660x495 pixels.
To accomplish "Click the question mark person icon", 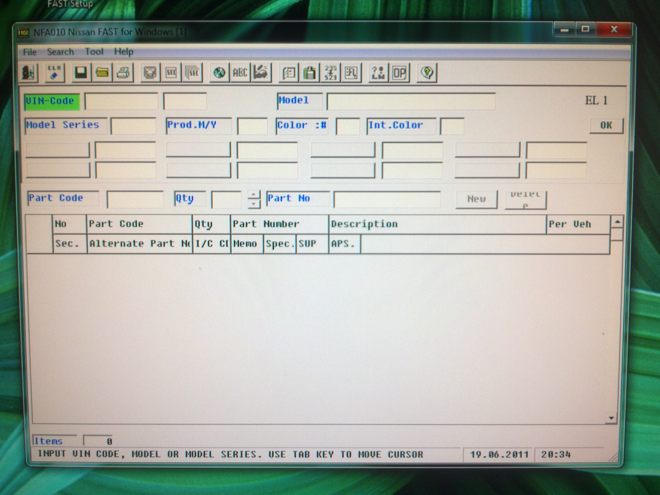I will coord(378,73).
